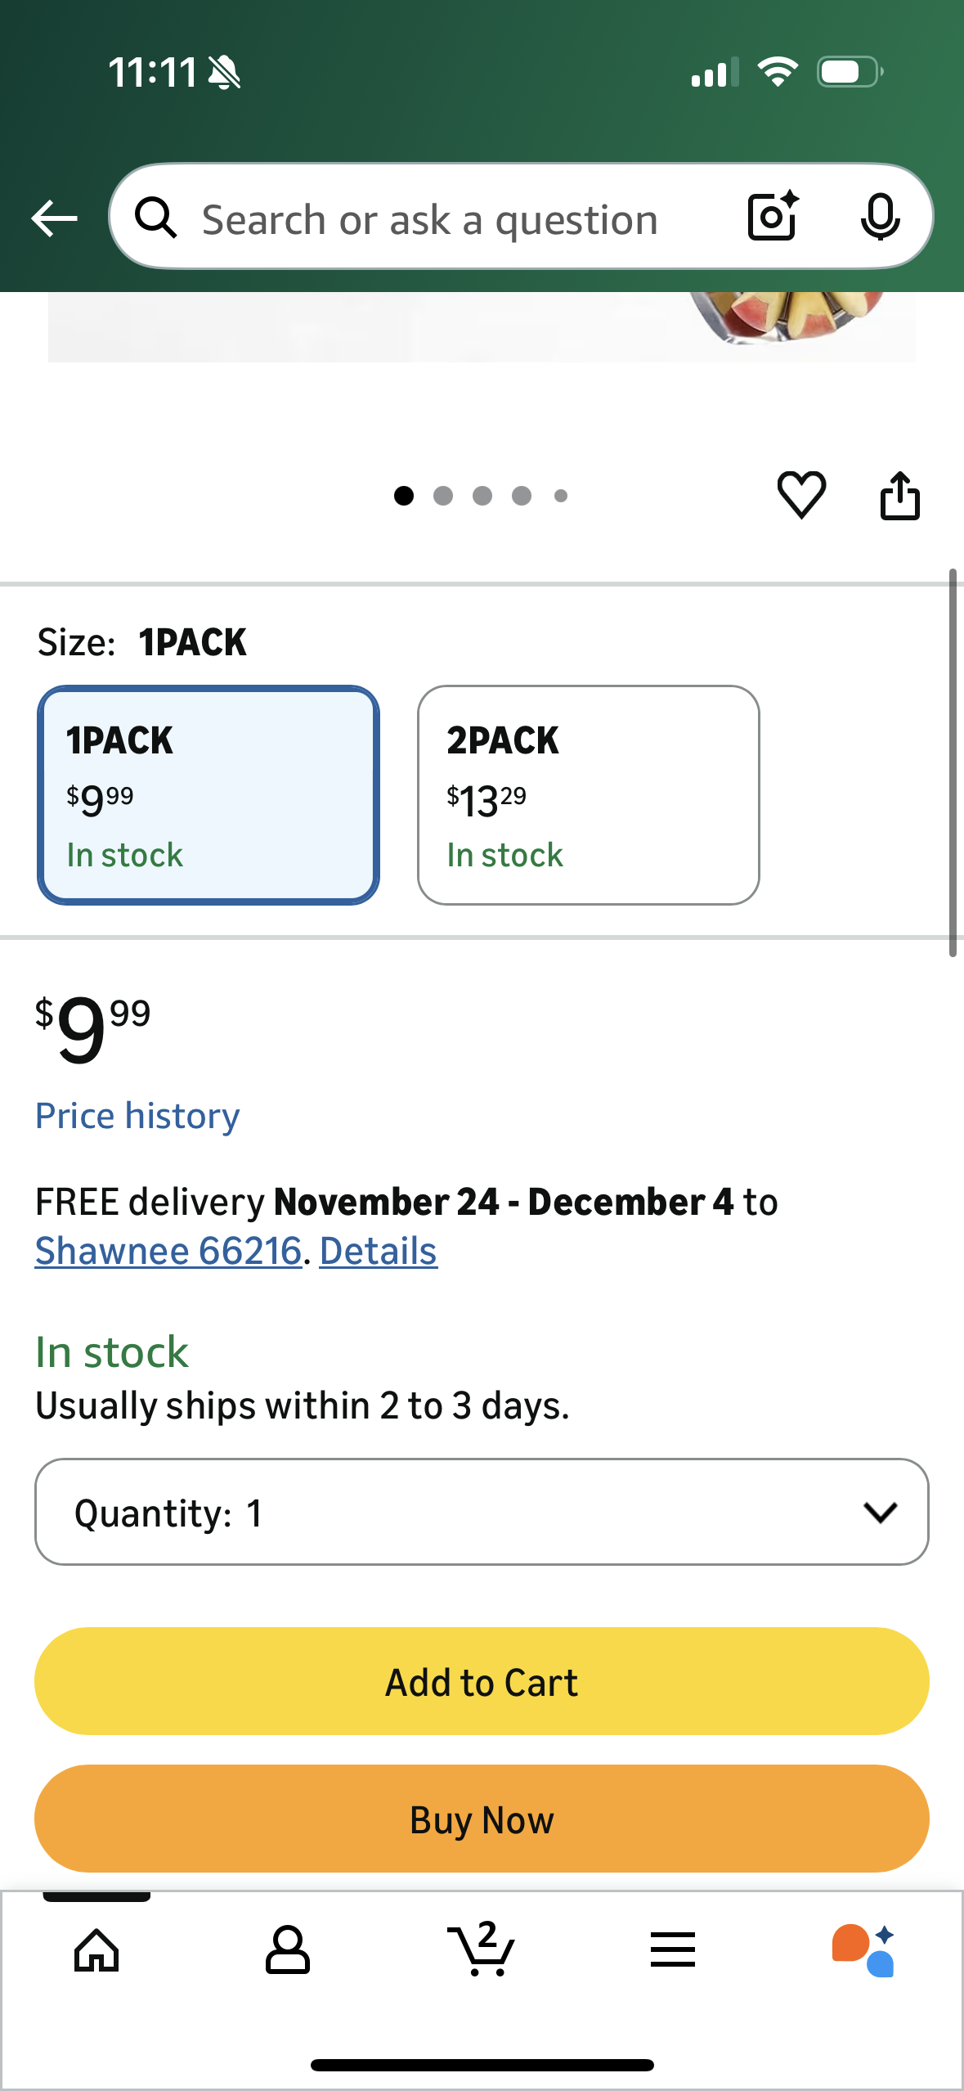Open the hamburger menu icon
The width and height of the screenshot is (964, 2091).
coord(672,1950)
